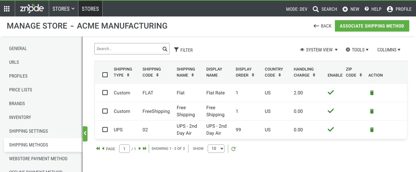Delete the FLAT shipping method row
The height and width of the screenshot is (172, 416).
[372, 93]
